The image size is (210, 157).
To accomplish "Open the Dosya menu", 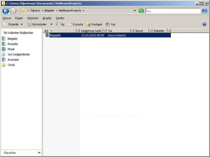I will [x=7, y=18].
